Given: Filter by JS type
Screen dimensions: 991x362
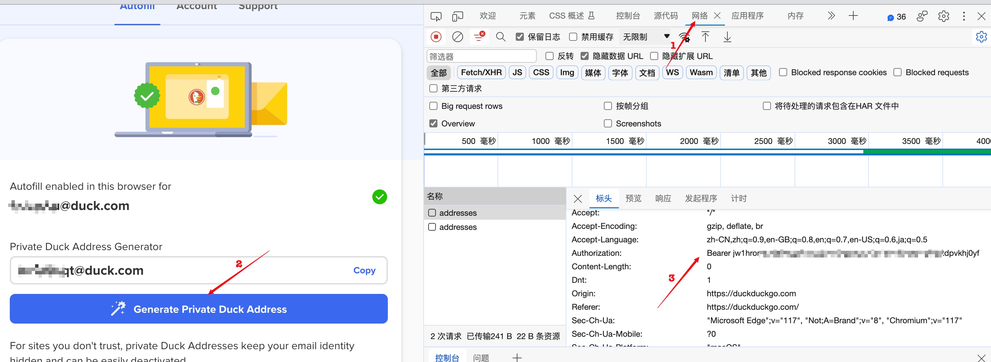Looking at the screenshot, I should [517, 72].
